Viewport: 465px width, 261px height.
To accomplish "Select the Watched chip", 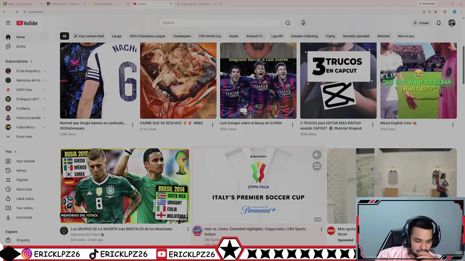I will pos(384,36).
